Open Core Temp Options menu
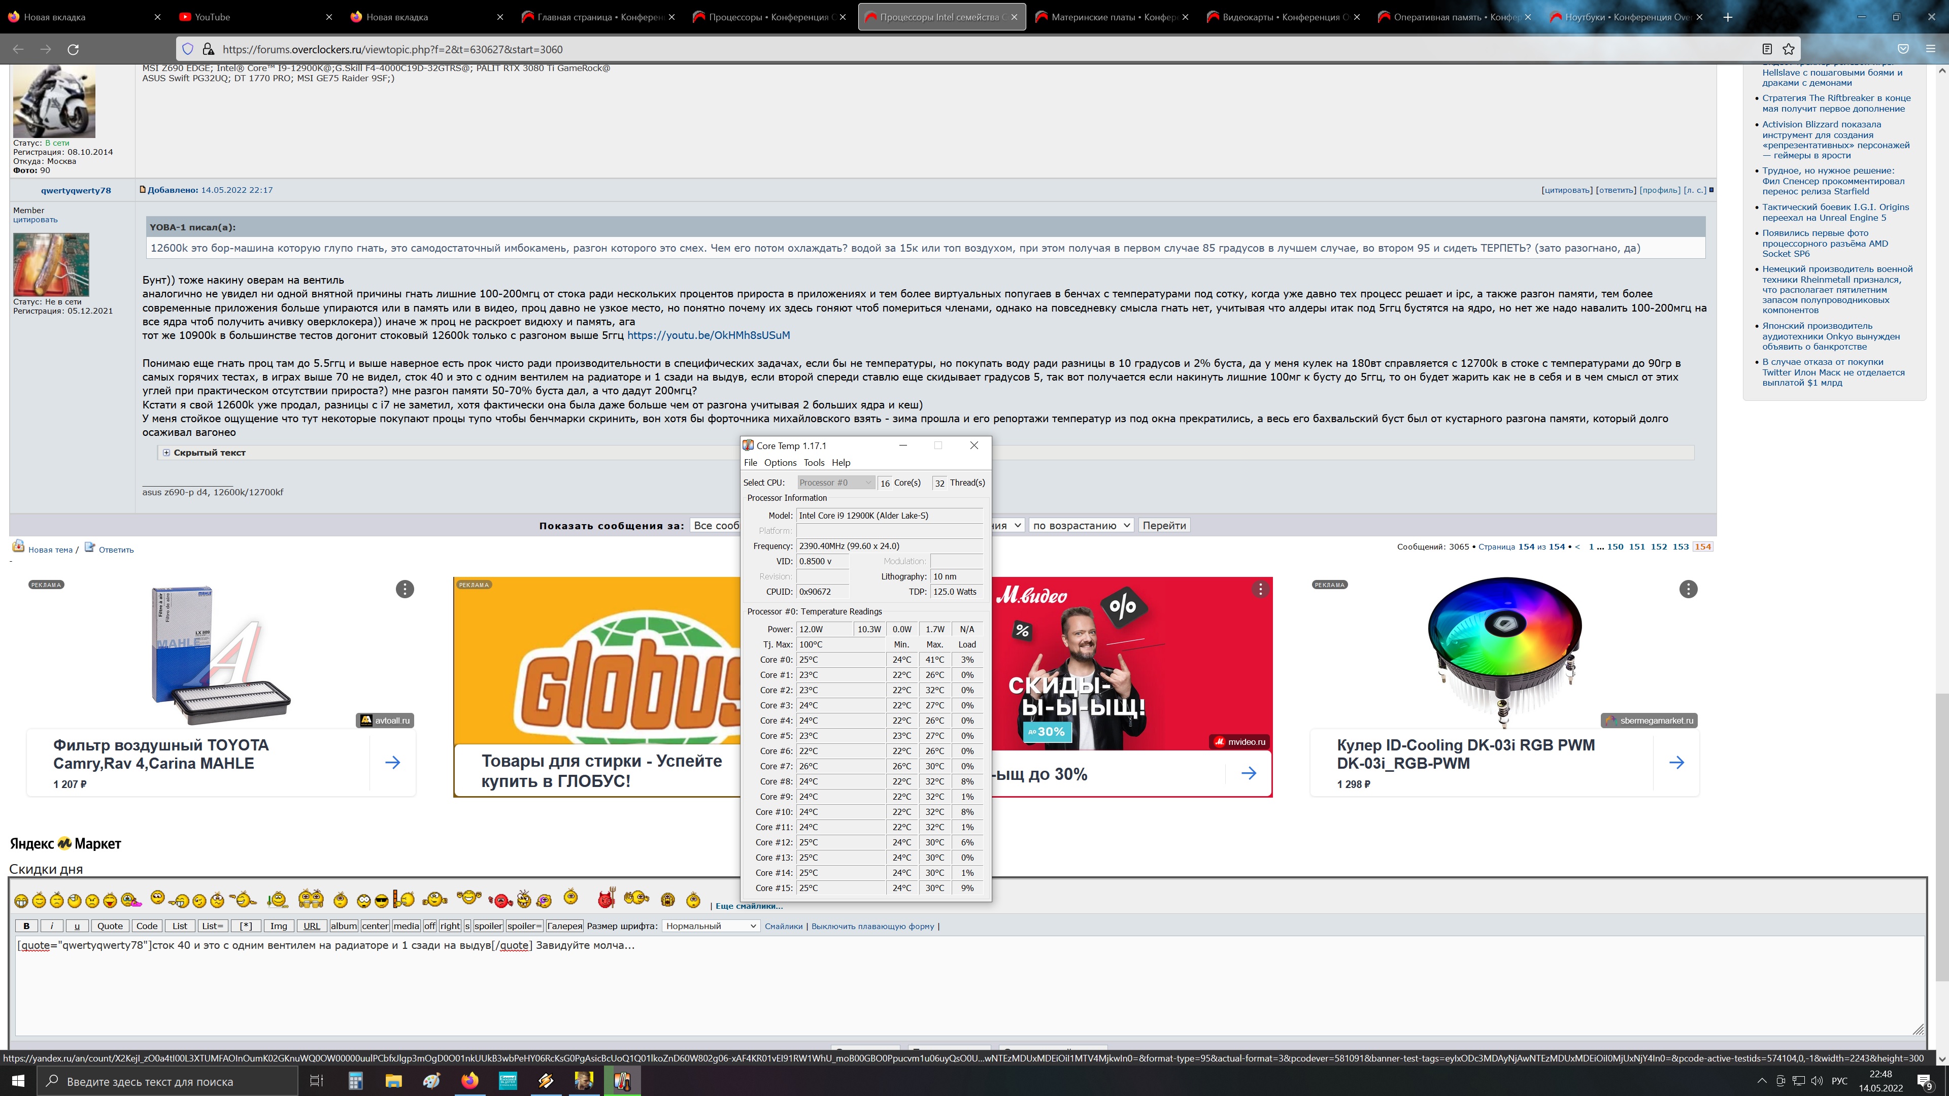The image size is (1949, 1096). [x=779, y=463]
